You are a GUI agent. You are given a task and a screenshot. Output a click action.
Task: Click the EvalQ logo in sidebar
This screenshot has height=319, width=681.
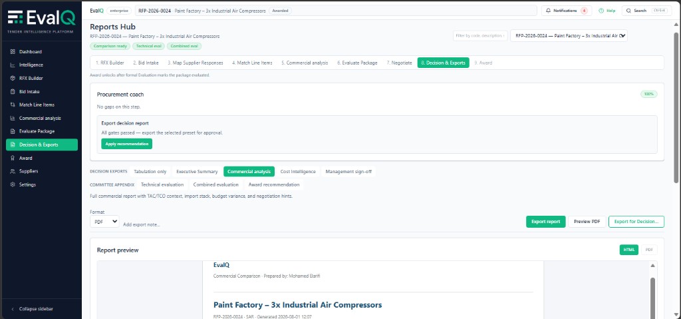41,18
